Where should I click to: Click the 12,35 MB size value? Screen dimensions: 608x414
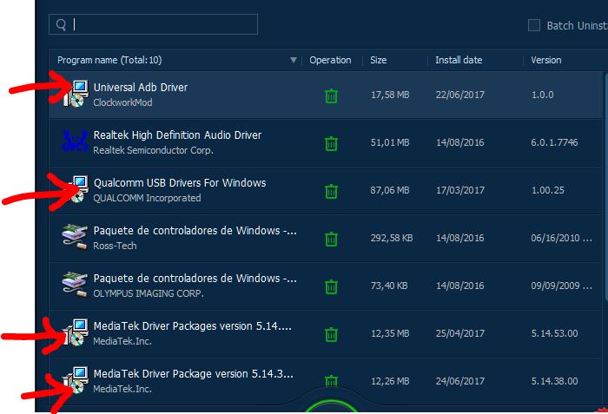pos(390,333)
